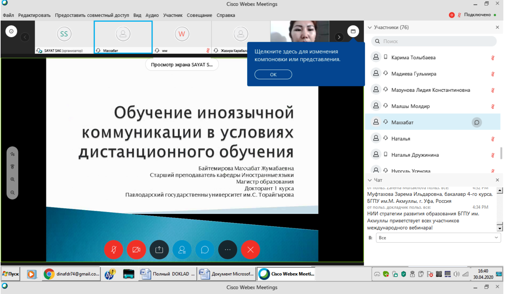
Task: Open the Аудио menu
Action: 152,15
